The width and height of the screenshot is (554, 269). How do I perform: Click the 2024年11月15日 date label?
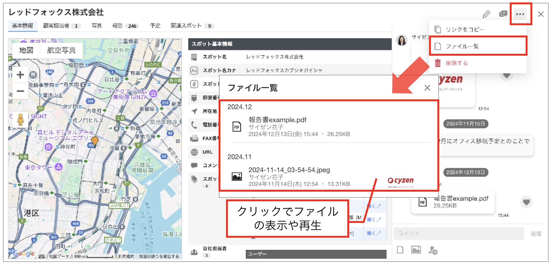pos(466,124)
